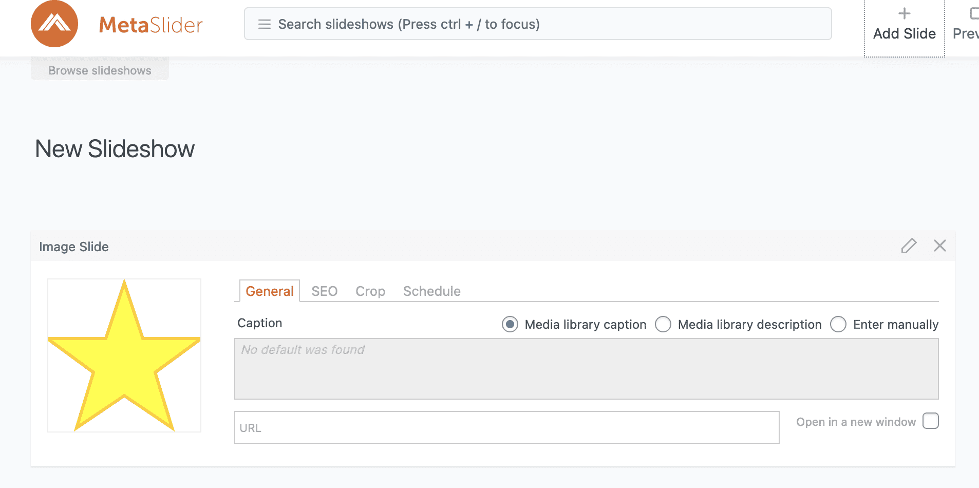Select the Enter manually caption option
This screenshot has height=488, width=979.
click(x=838, y=325)
